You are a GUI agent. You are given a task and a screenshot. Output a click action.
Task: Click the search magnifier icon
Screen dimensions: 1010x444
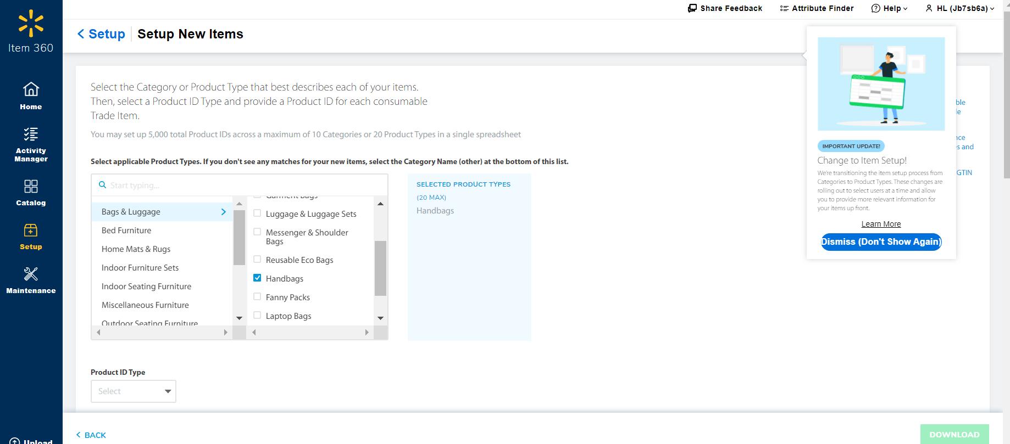pos(102,185)
